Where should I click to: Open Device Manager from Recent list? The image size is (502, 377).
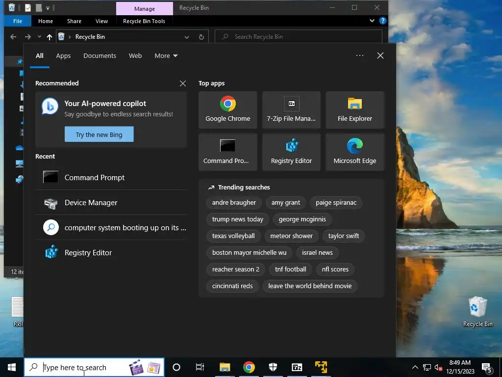pyautogui.click(x=111, y=203)
